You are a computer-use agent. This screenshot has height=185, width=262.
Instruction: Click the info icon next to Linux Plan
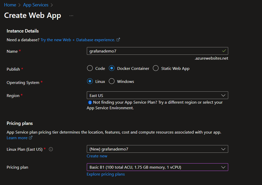(51, 149)
